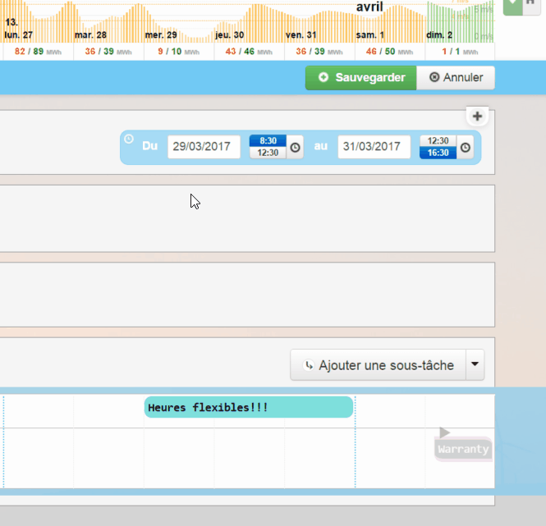This screenshot has width=546, height=526.
Task: Click the plus icon to add a period
Action: pos(478,117)
